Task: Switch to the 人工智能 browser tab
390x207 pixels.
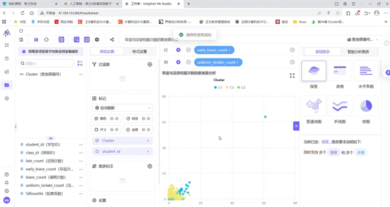Action: (90, 4)
